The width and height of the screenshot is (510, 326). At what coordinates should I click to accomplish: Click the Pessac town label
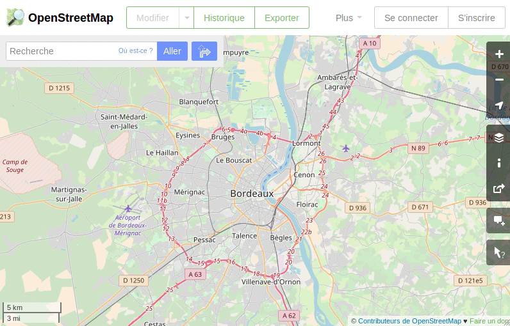tap(204, 240)
